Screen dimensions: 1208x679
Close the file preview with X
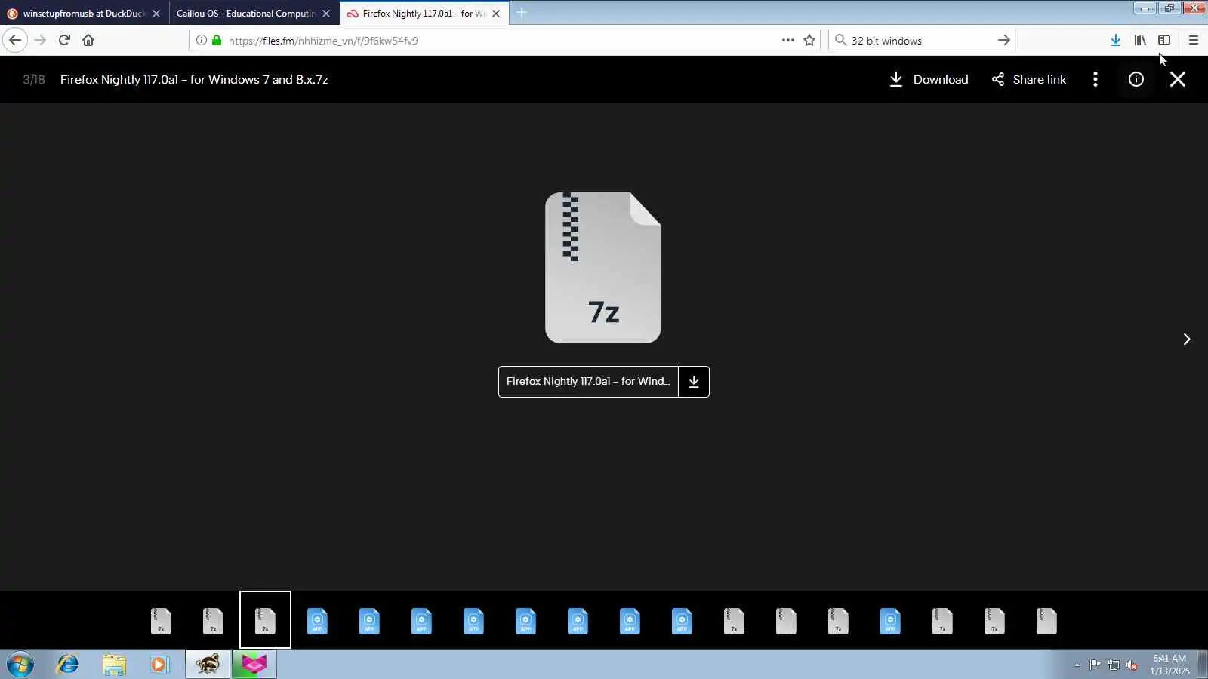(1177, 79)
